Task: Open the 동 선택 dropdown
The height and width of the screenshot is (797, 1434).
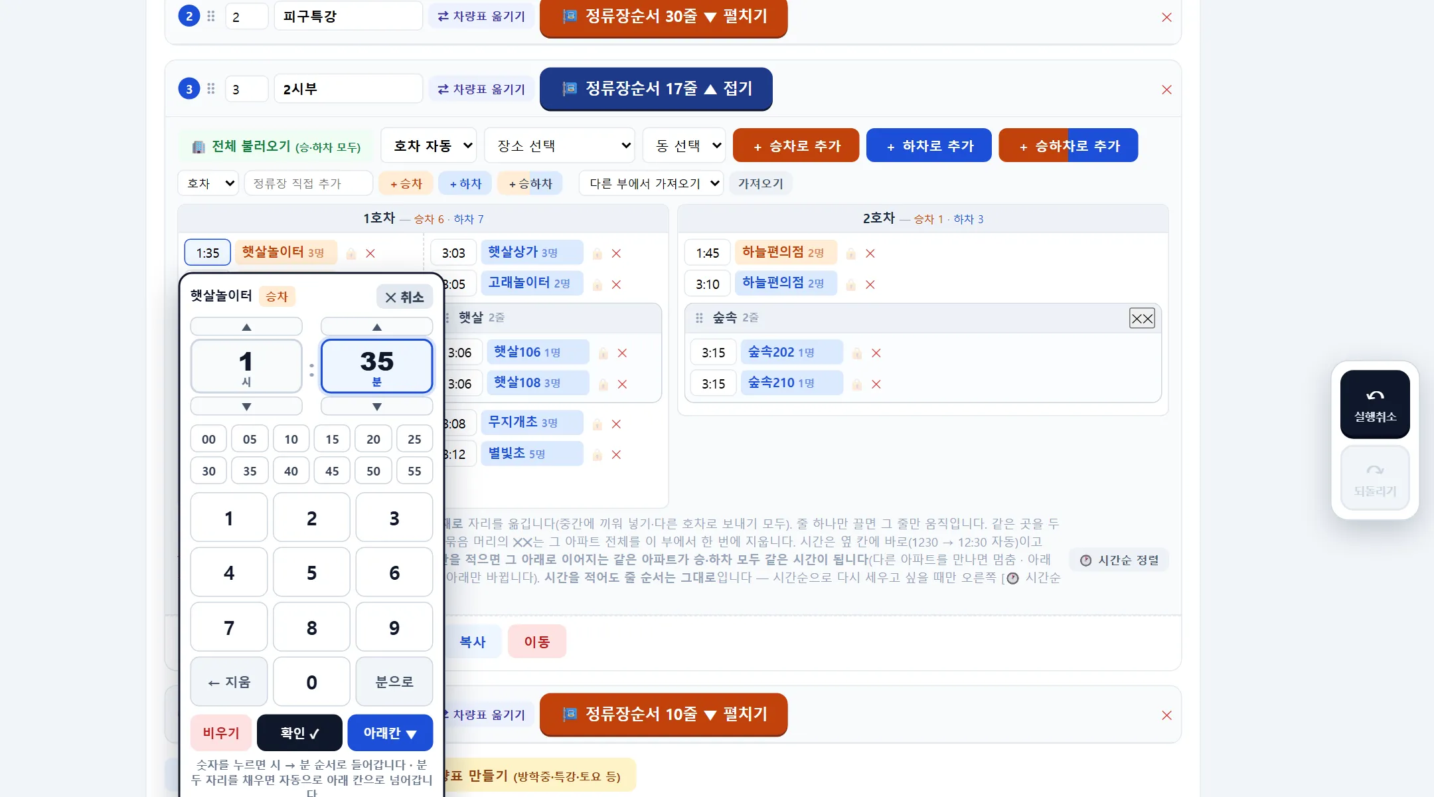Action: 684,145
